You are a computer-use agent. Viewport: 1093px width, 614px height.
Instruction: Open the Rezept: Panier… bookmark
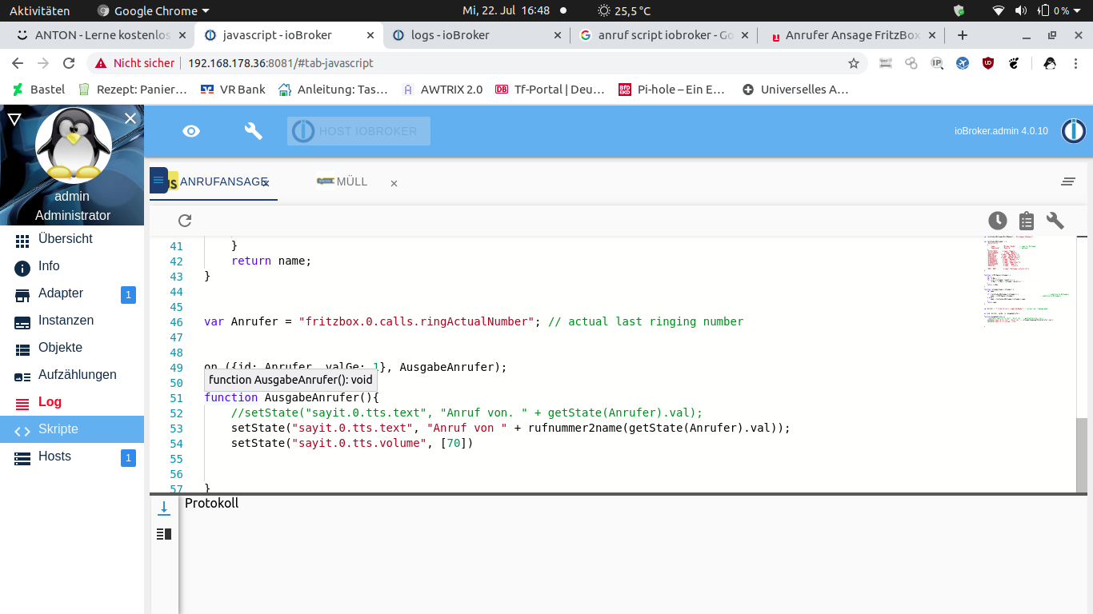tap(132, 90)
